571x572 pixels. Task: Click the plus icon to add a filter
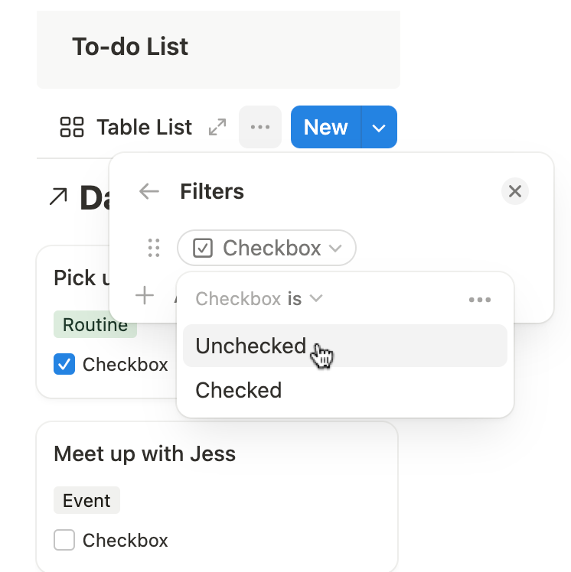coord(145,295)
